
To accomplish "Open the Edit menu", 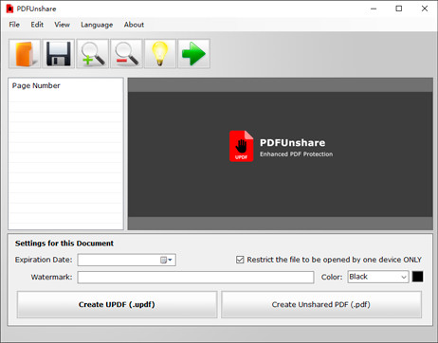I will [37, 25].
